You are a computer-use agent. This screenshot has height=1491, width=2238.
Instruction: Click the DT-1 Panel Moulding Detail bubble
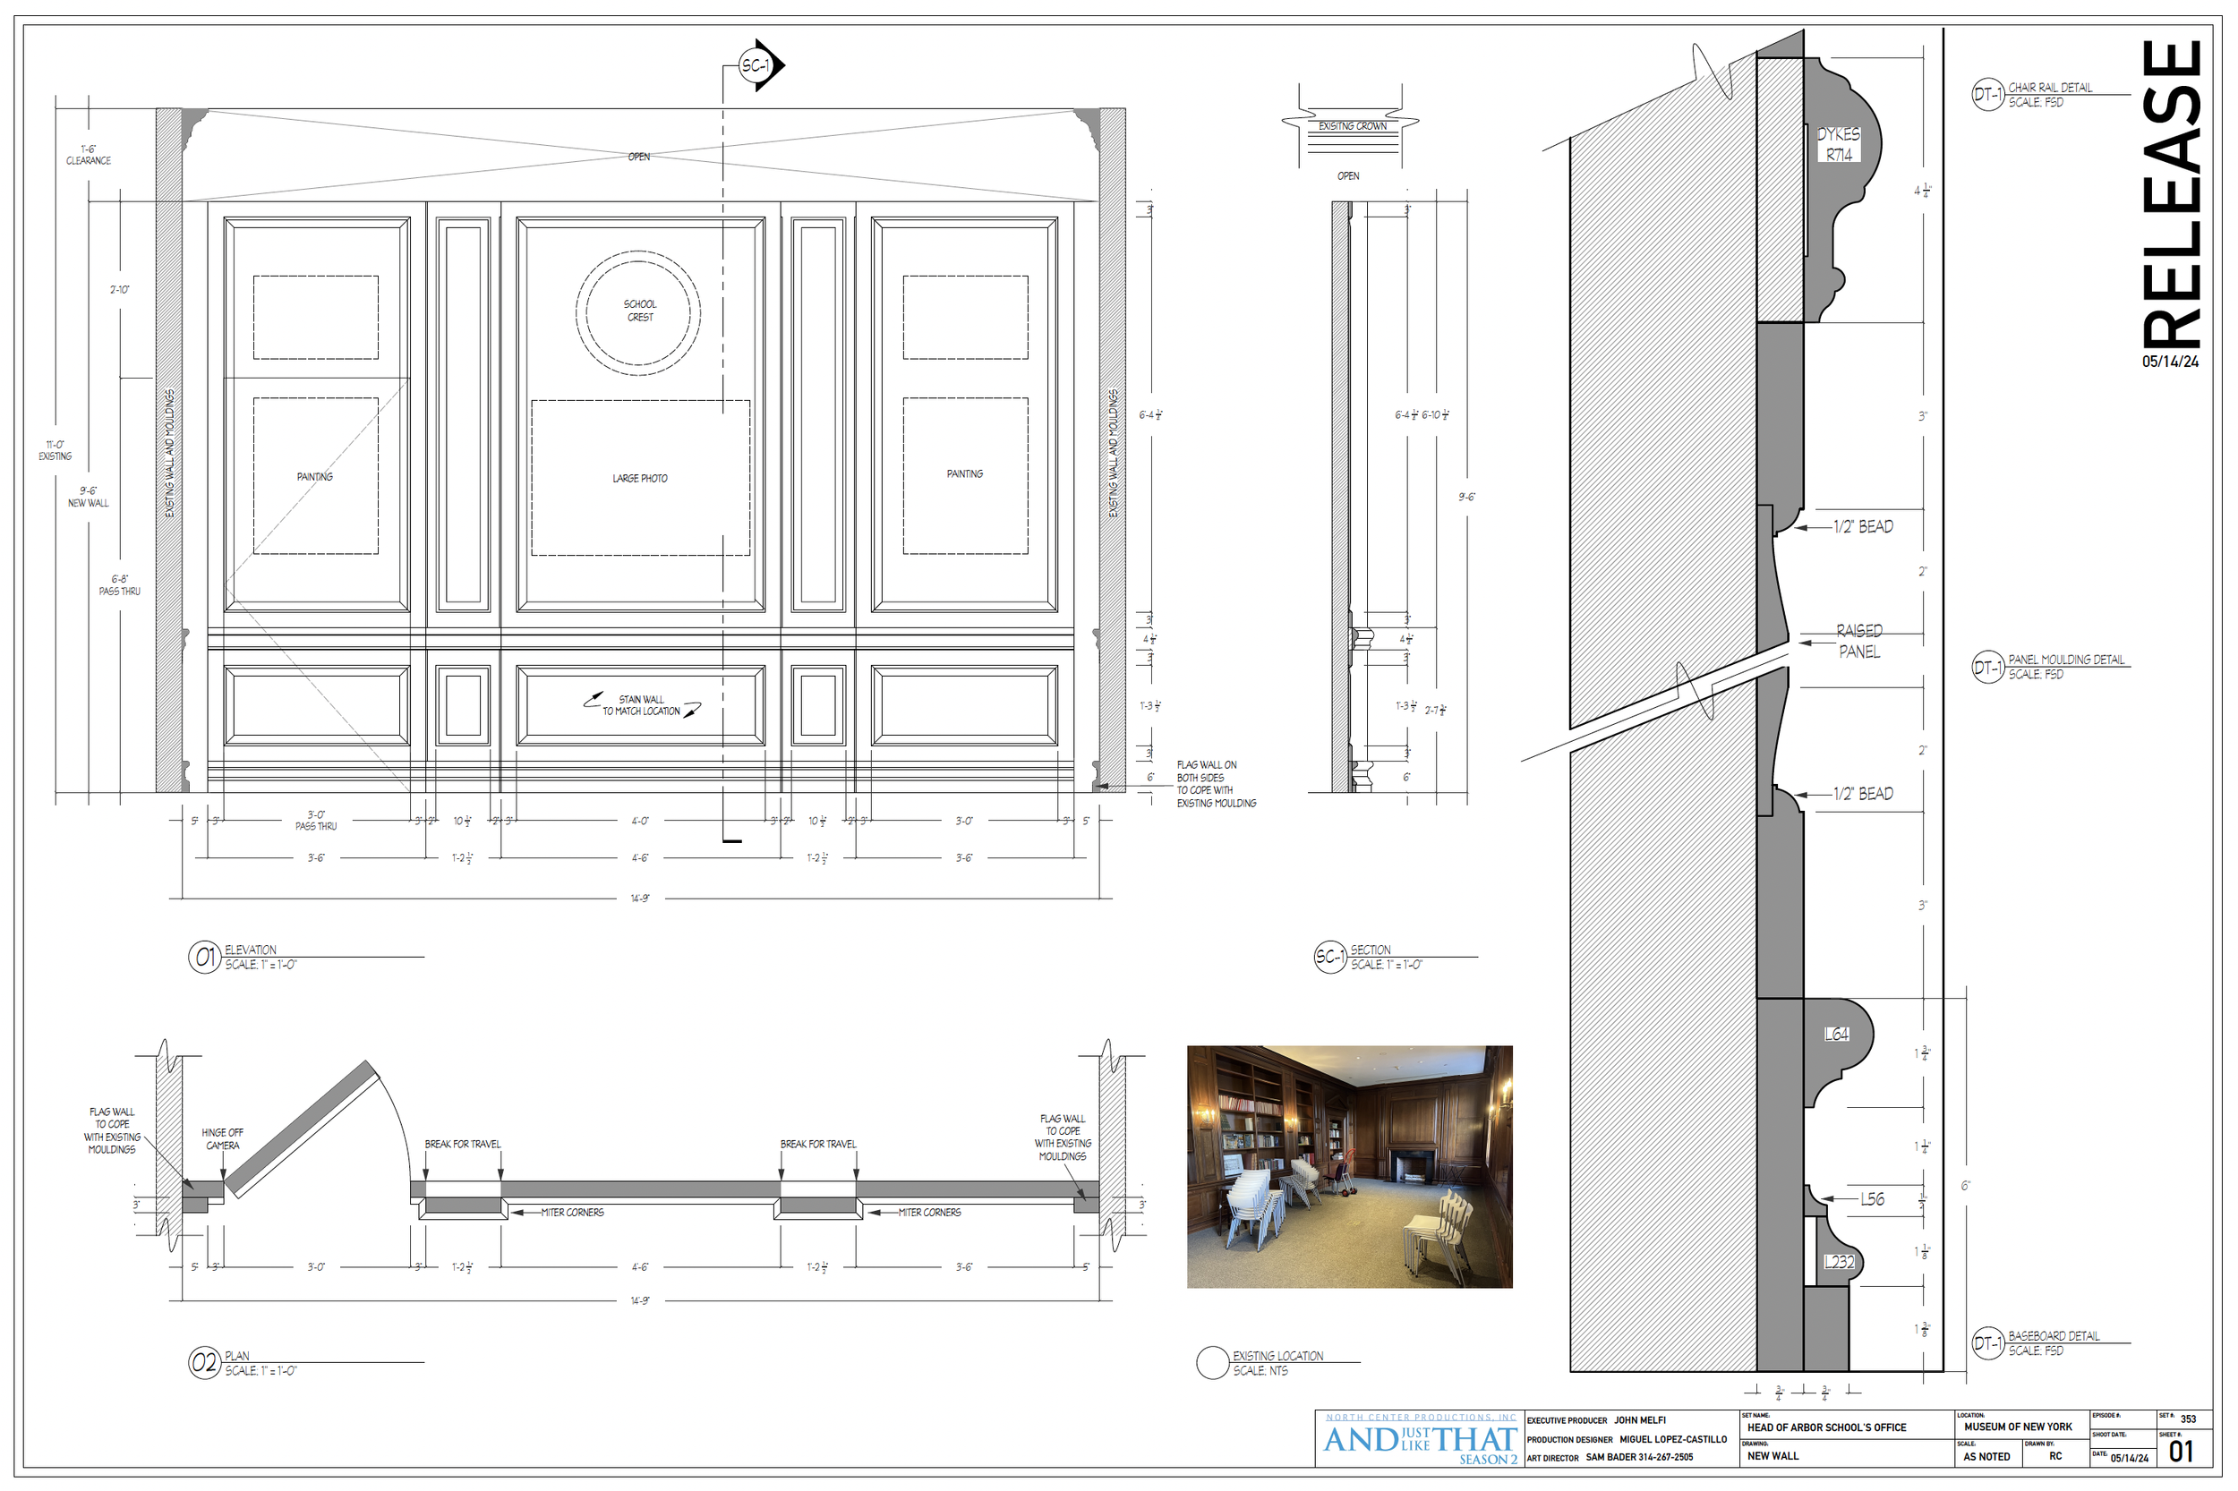click(1987, 667)
